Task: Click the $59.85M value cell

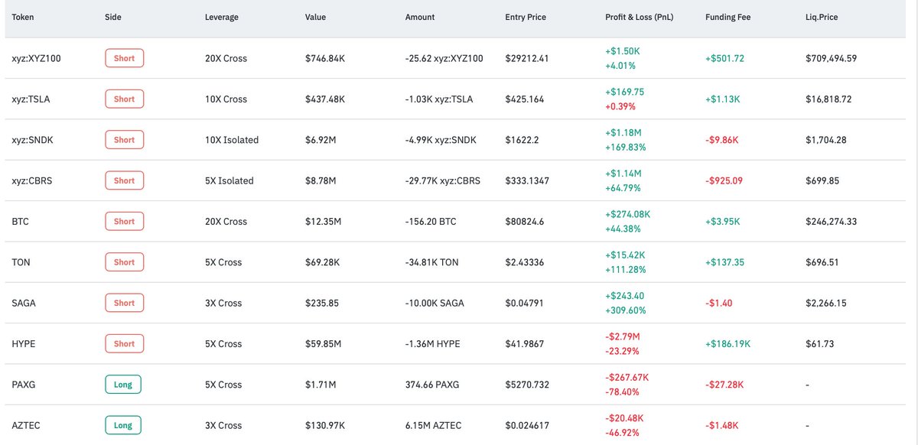Action: [x=324, y=343]
